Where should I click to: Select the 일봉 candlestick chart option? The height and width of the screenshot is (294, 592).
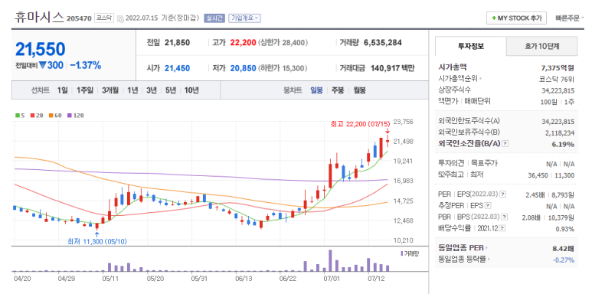316,90
